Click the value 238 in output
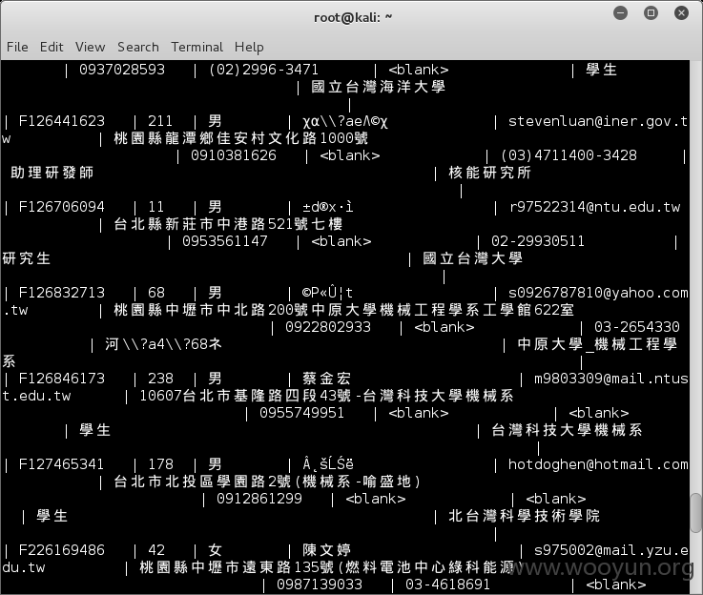Viewport: 703px width, 595px height. 160,379
